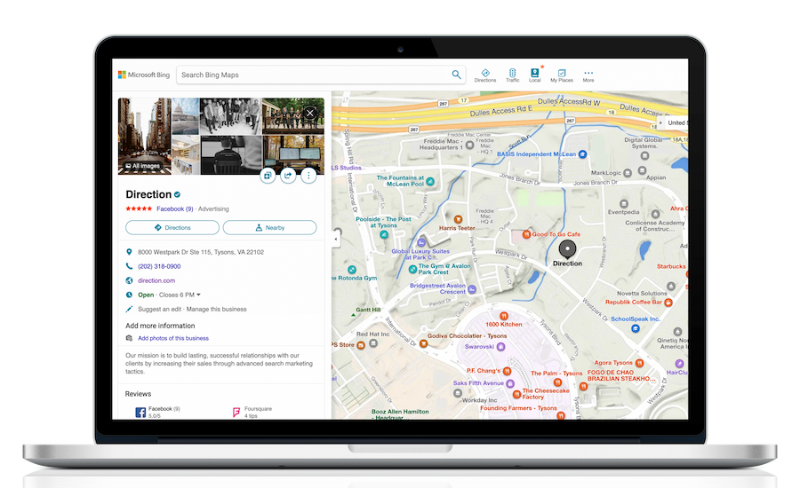The width and height of the screenshot is (800, 488).
Task: Select BASIS Independent McLean on map
Action: click(x=582, y=153)
